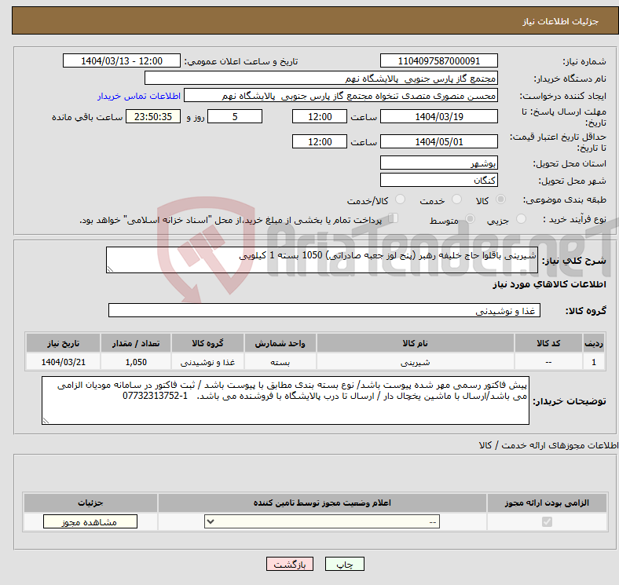Select the جزیی purchase type radio
This screenshot has height=585, width=619.
pos(521,218)
